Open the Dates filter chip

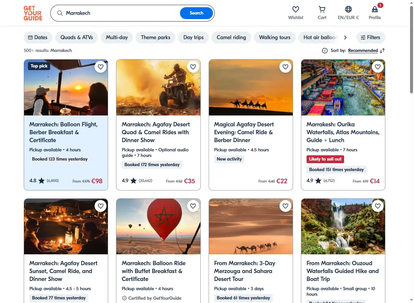click(38, 38)
